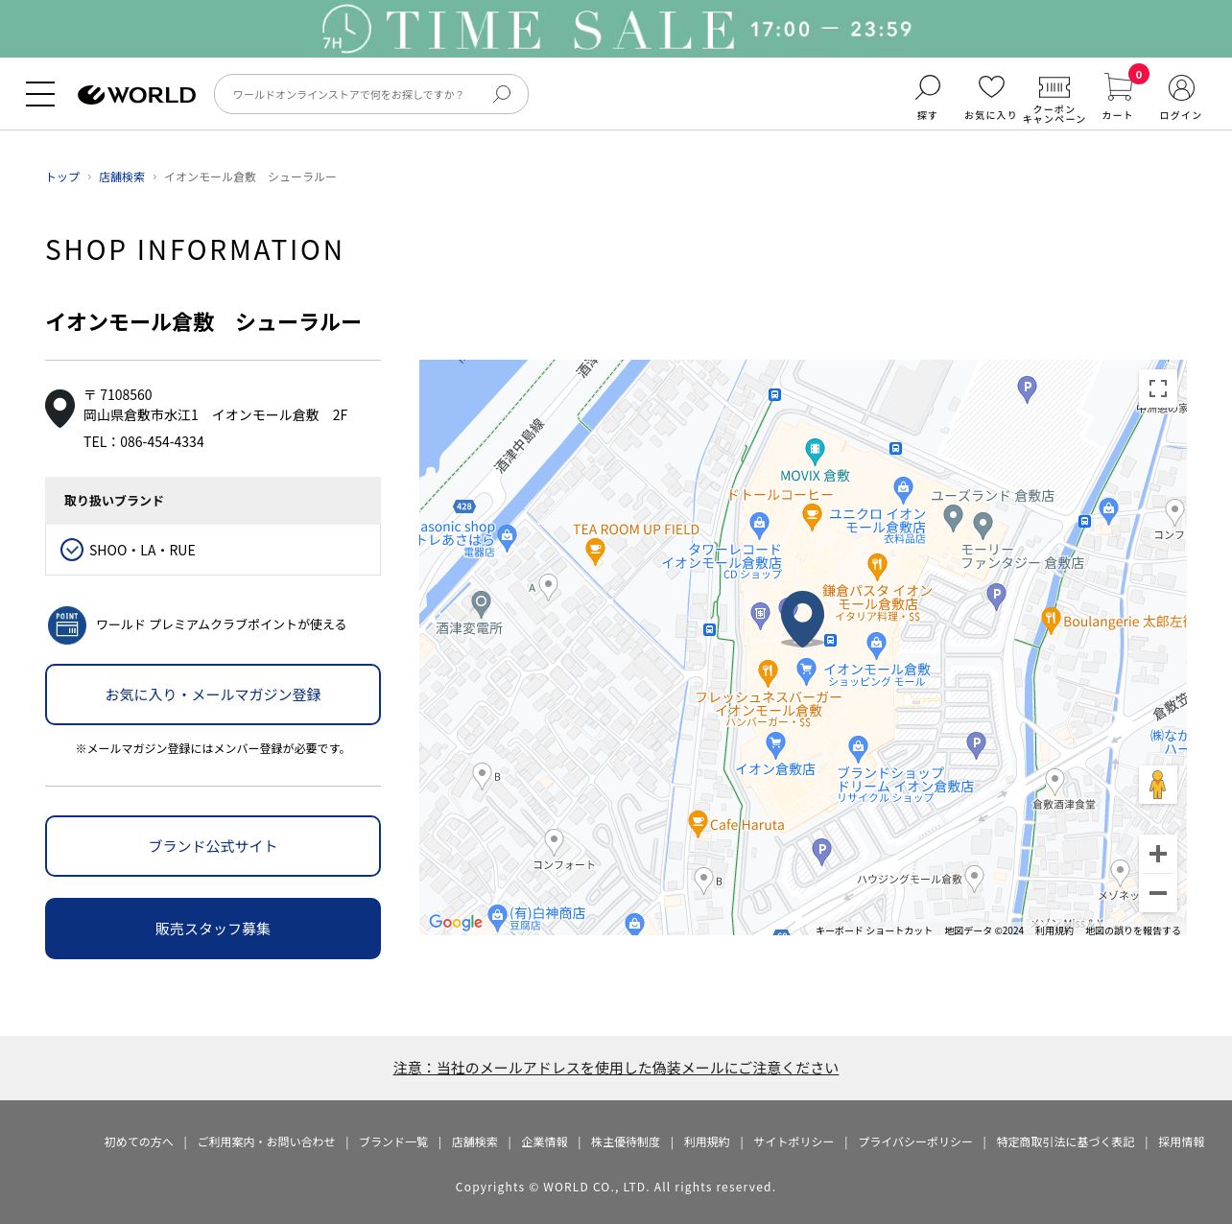Open 企業情報 footer link
Image resolution: width=1232 pixels, height=1224 pixels.
(544, 1142)
